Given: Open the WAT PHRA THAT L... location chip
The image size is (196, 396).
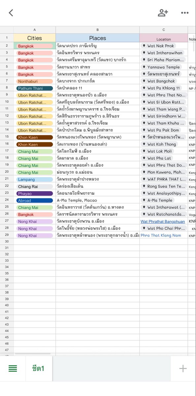Looking at the screenshot, I should (163, 179).
